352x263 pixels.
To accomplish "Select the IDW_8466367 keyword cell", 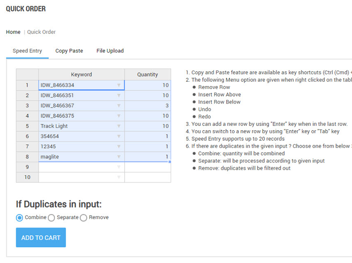I will (x=81, y=106).
